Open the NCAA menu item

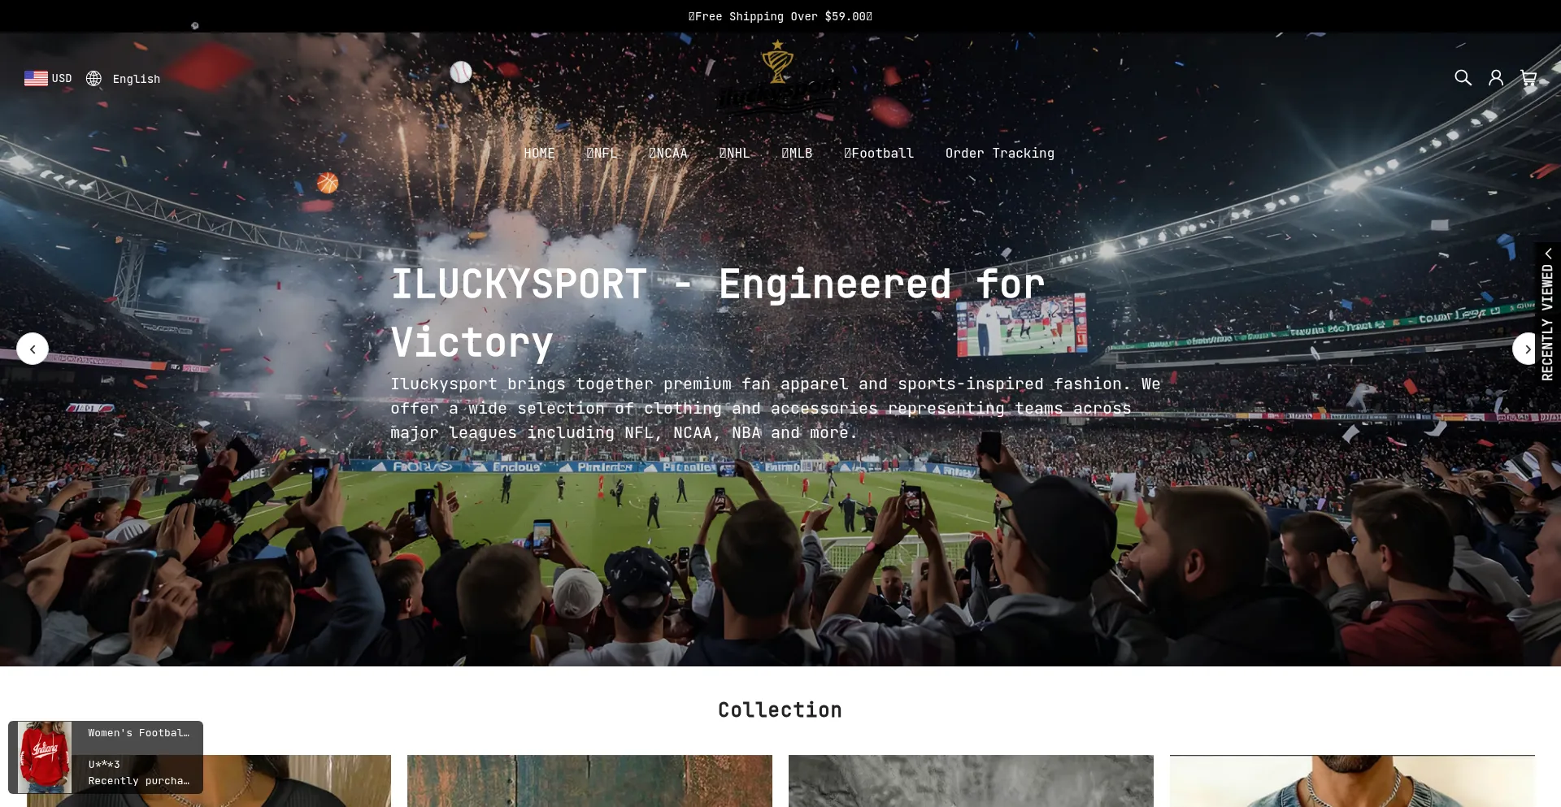point(667,154)
